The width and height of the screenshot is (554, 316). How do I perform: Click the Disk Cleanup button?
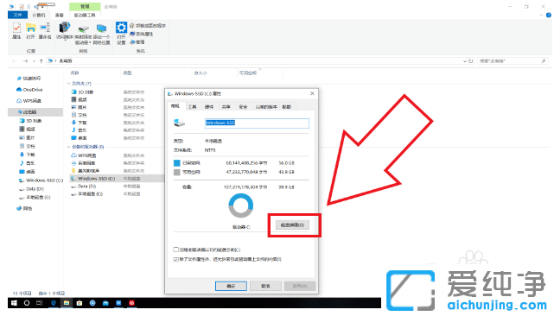[x=292, y=224]
